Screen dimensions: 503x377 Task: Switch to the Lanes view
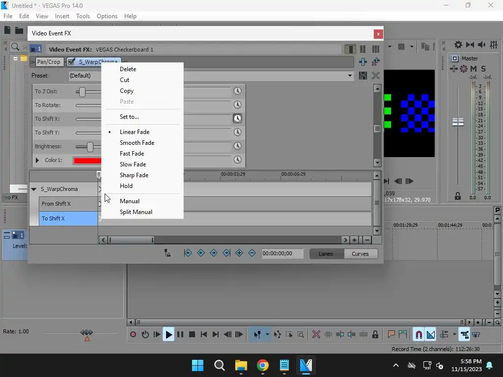(x=326, y=254)
